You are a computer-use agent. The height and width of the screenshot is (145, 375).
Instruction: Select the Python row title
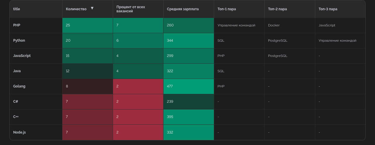pos(19,41)
